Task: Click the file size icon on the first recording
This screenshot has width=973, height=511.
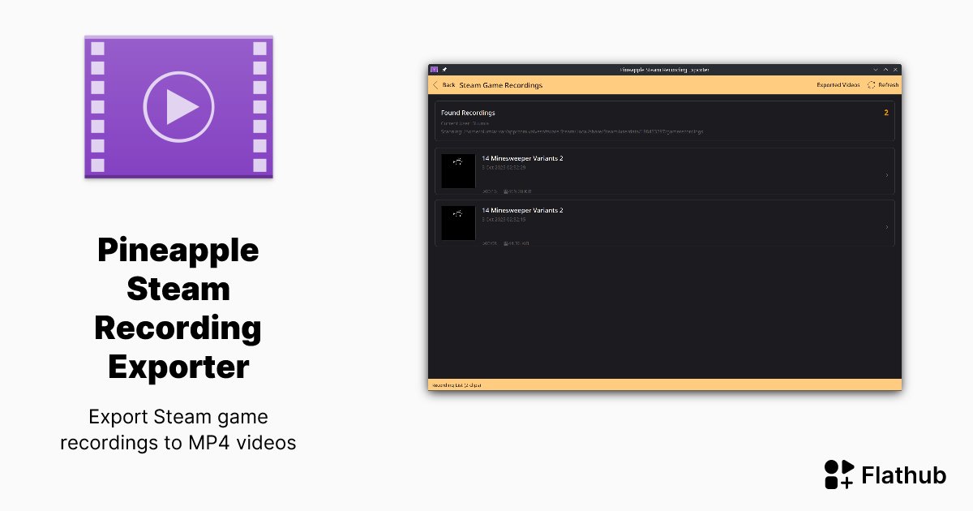Action: pos(506,191)
